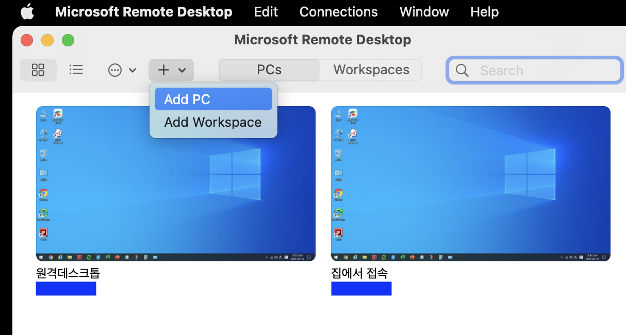626x335 pixels.
Task: Select the 원격데스크톱 PC thumbnail
Action: tap(175, 183)
